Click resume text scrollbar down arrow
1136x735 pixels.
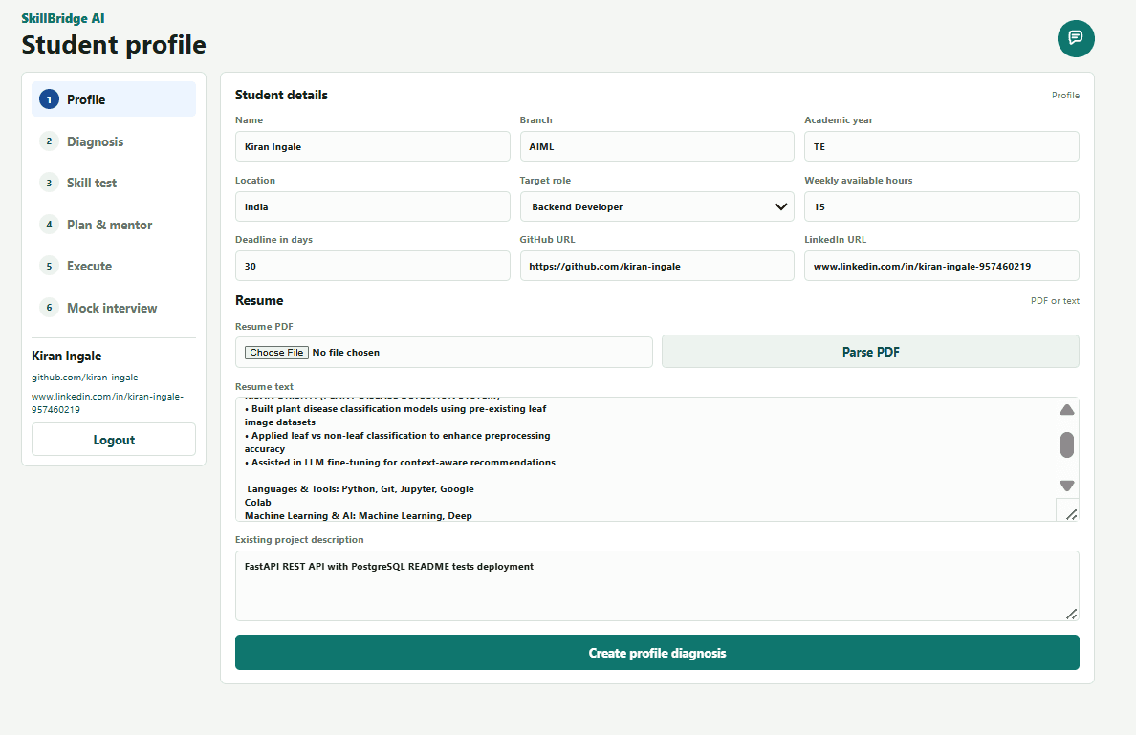[x=1066, y=486]
